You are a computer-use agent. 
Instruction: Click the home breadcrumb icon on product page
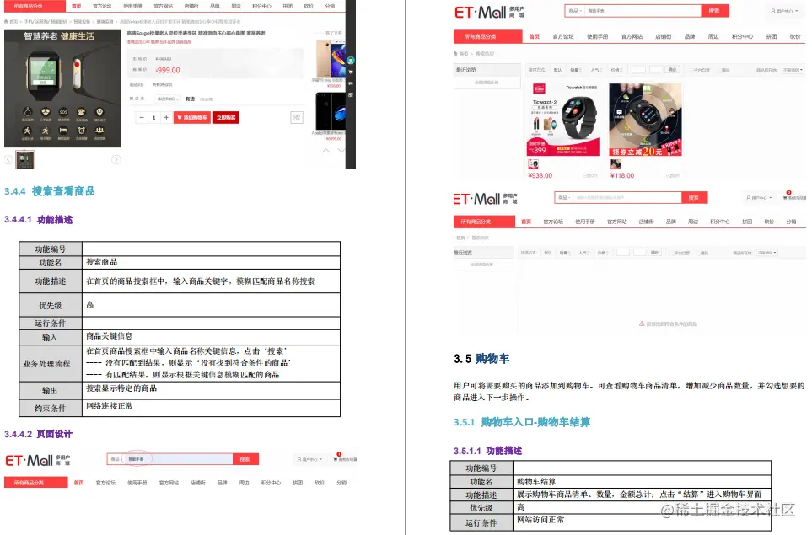pos(6,22)
